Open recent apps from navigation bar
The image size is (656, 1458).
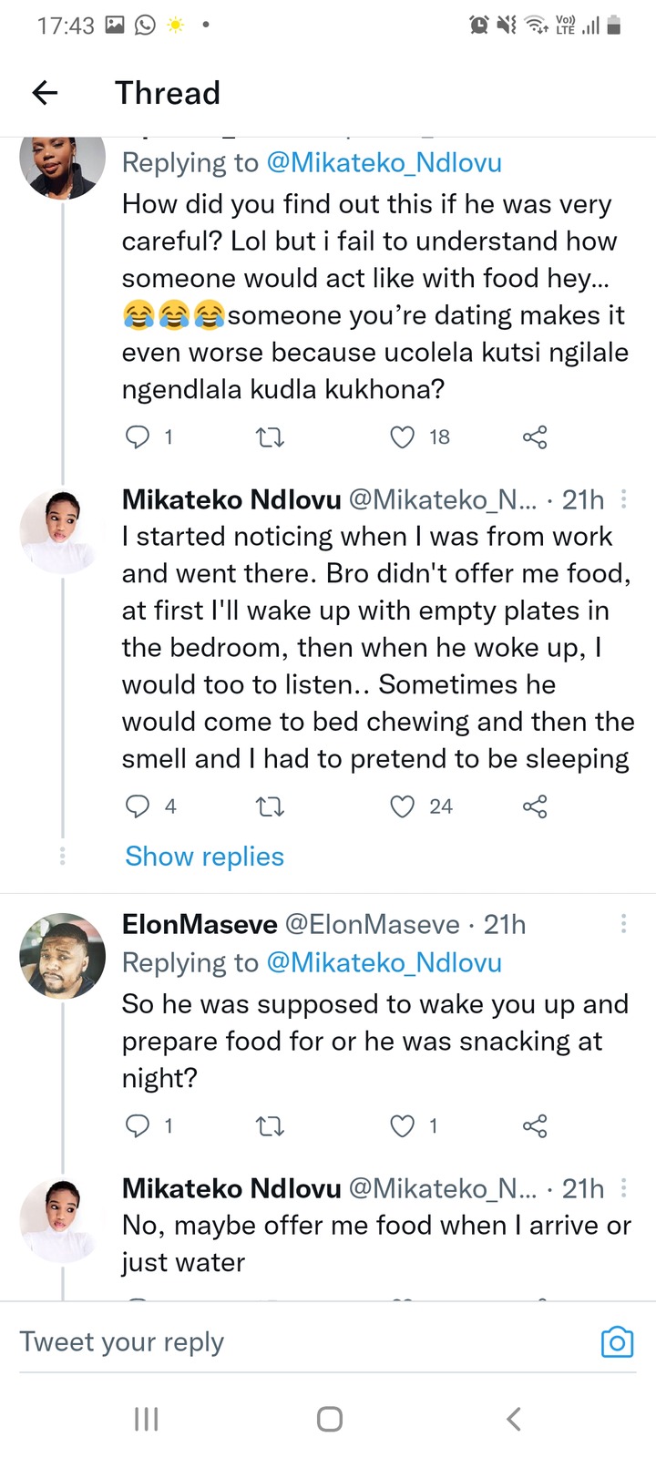point(146,1419)
